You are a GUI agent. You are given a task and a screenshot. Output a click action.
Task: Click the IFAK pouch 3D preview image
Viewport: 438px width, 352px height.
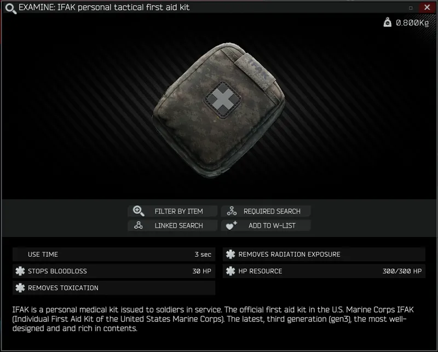[218, 110]
